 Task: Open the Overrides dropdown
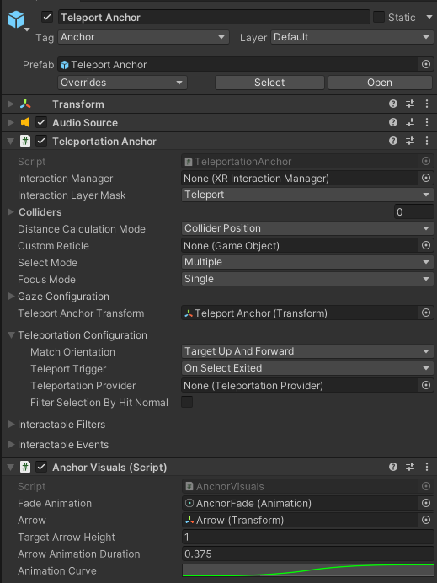click(x=122, y=83)
